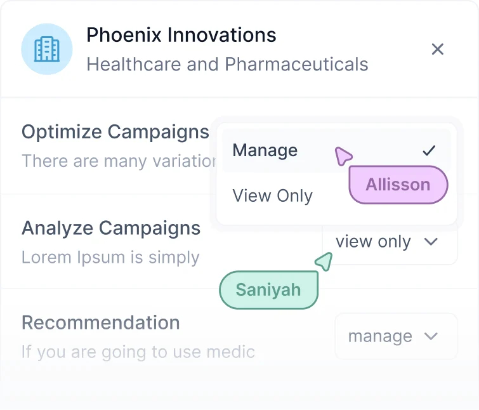Click the Phoenix Innovations company name
This screenshot has width=479, height=410.
coord(181,35)
